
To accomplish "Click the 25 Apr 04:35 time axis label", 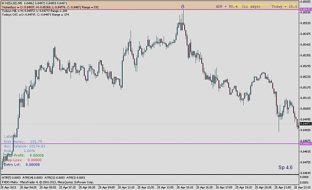I will tap(28, 187).
